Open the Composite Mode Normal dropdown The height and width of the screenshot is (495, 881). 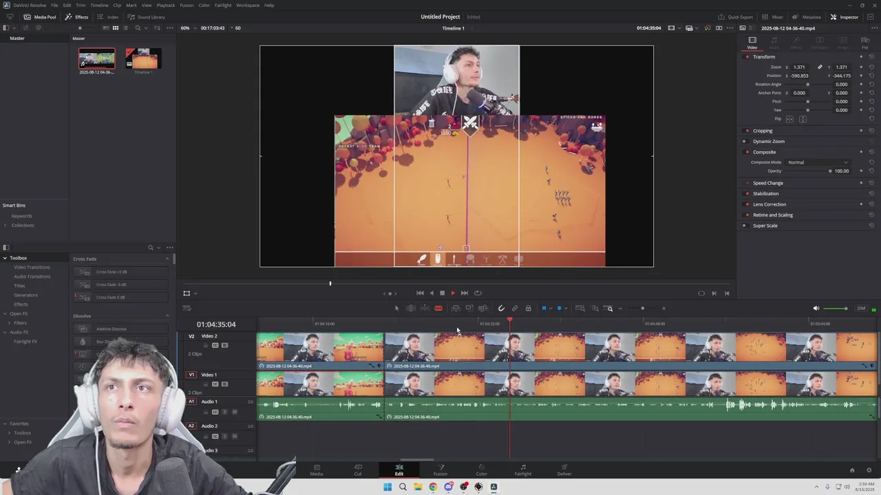[818, 162]
